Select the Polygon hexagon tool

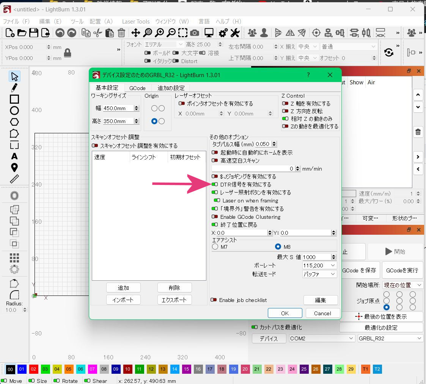pos(14,122)
